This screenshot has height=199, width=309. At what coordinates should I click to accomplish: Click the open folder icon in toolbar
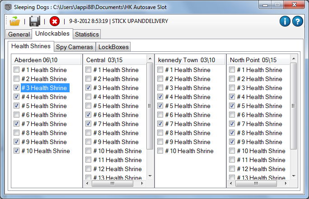(14, 21)
